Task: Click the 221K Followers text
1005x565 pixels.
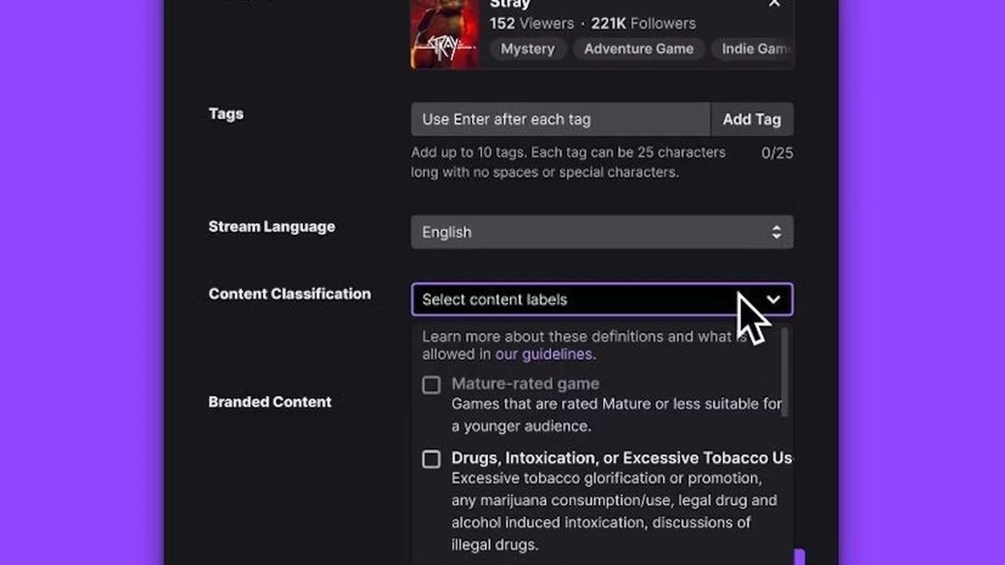Action: (x=643, y=24)
